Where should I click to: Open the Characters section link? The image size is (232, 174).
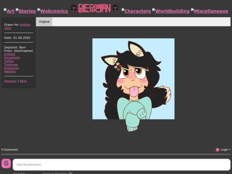[x=136, y=11]
